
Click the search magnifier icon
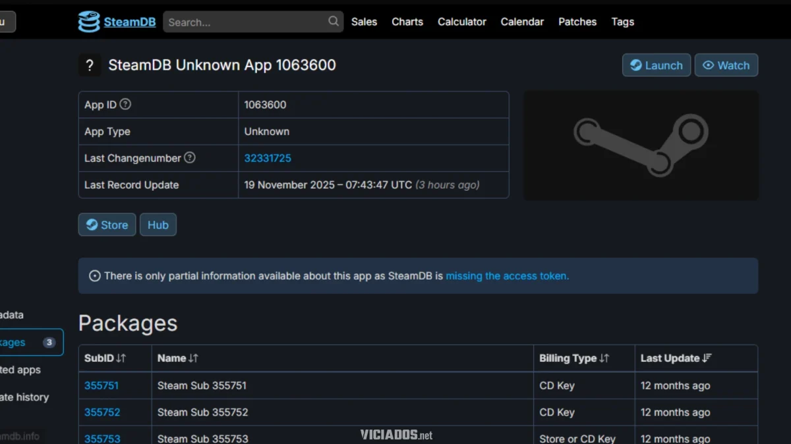pos(334,22)
